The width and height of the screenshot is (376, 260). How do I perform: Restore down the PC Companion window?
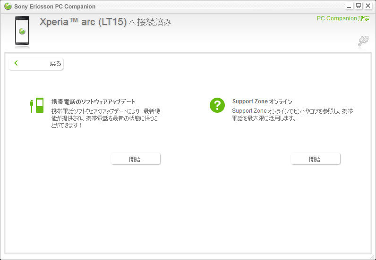pos(359,6)
